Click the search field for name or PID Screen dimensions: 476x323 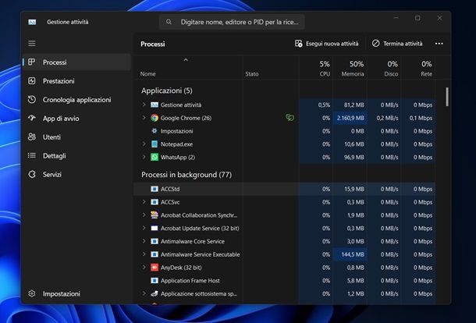pyautogui.click(x=232, y=22)
